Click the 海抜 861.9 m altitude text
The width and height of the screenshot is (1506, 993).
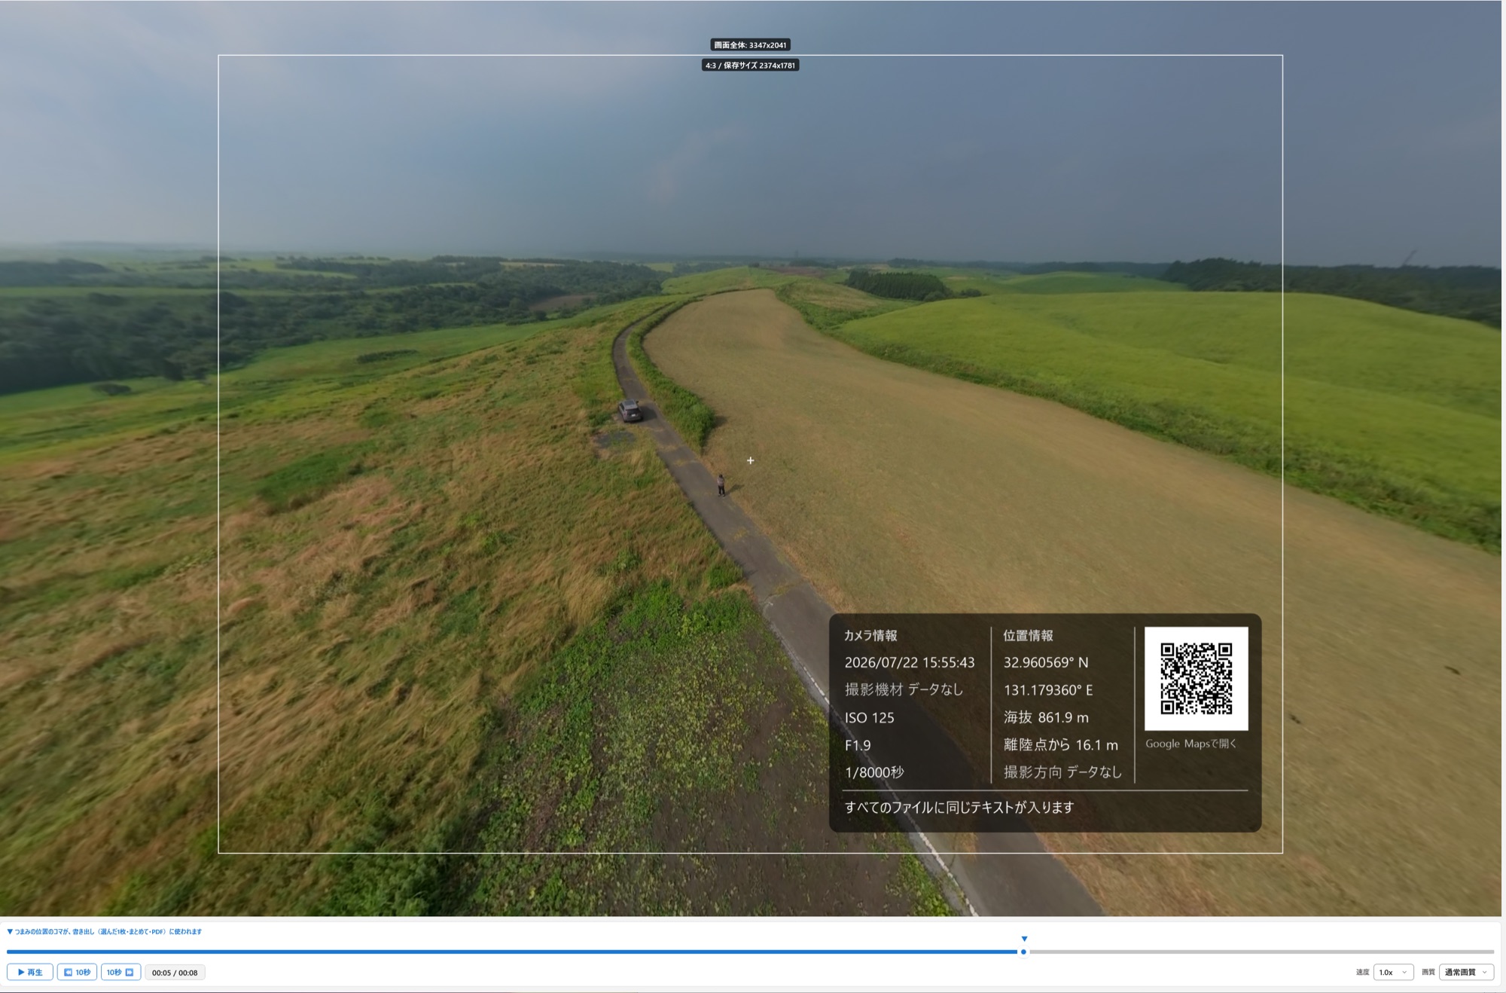pos(1046,717)
